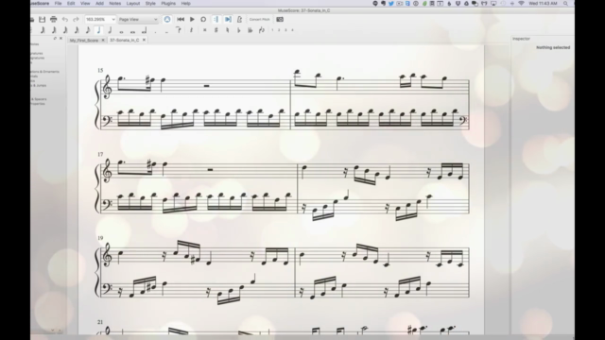Click the Twitter icon in menu bar

pyautogui.click(x=391, y=3)
